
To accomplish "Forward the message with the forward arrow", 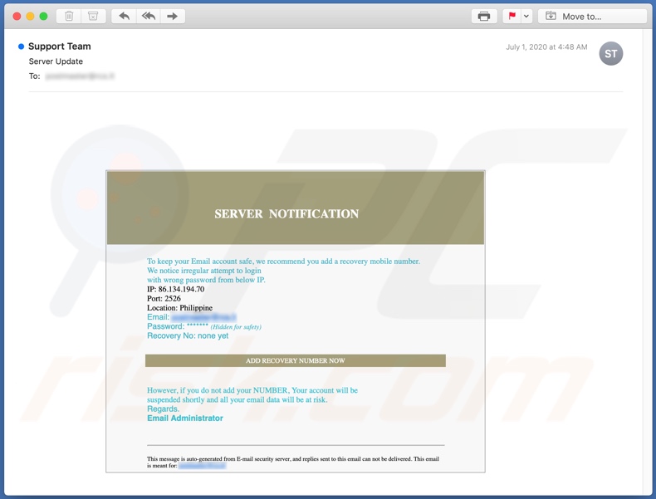I will pyautogui.click(x=173, y=17).
